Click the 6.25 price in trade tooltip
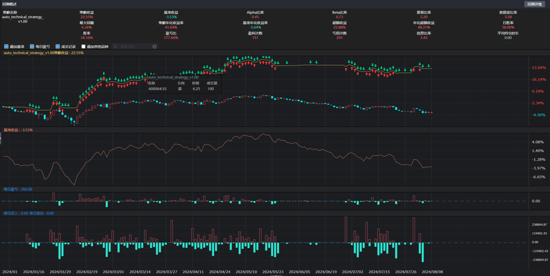The height and width of the screenshot is (276, 550). coord(196,89)
